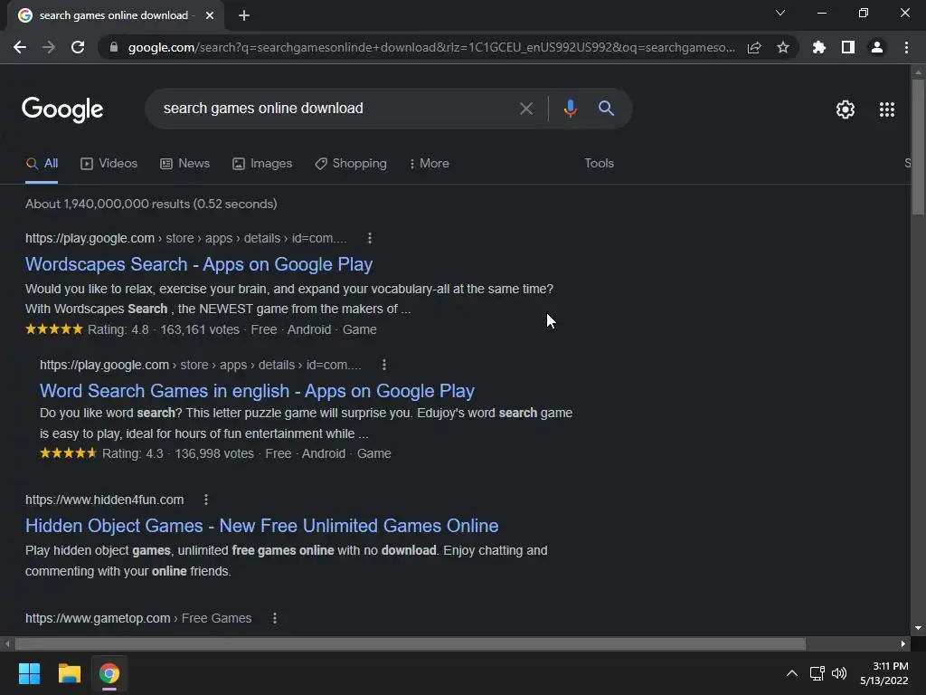Expand the More search categories menu
This screenshot has height=695, width=926.
coord(430,164)
